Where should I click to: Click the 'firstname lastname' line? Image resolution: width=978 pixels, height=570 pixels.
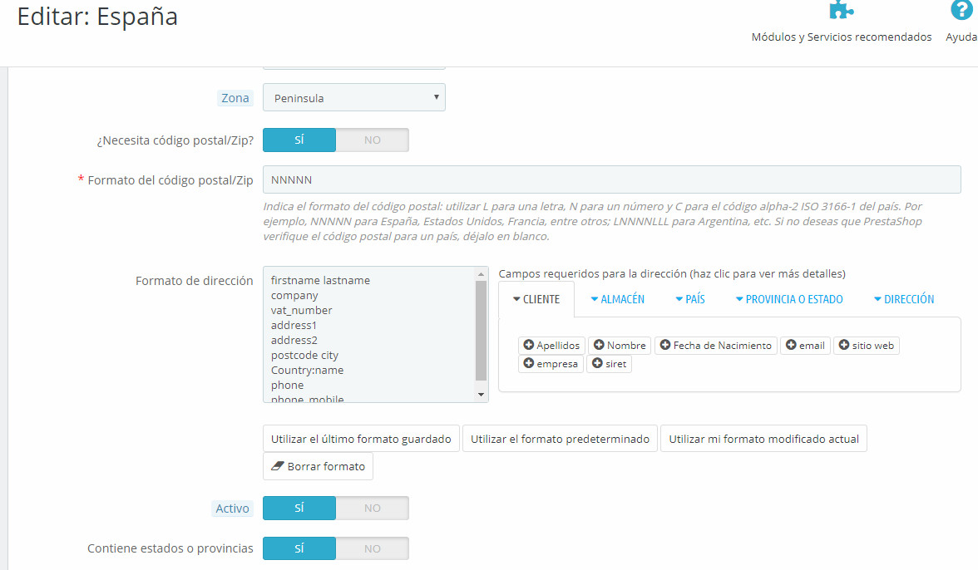click(x=321, y=280)
